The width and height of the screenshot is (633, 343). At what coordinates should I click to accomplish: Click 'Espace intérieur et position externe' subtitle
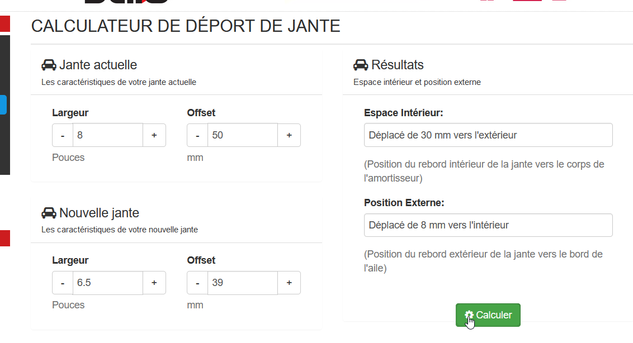coord(417,82)
